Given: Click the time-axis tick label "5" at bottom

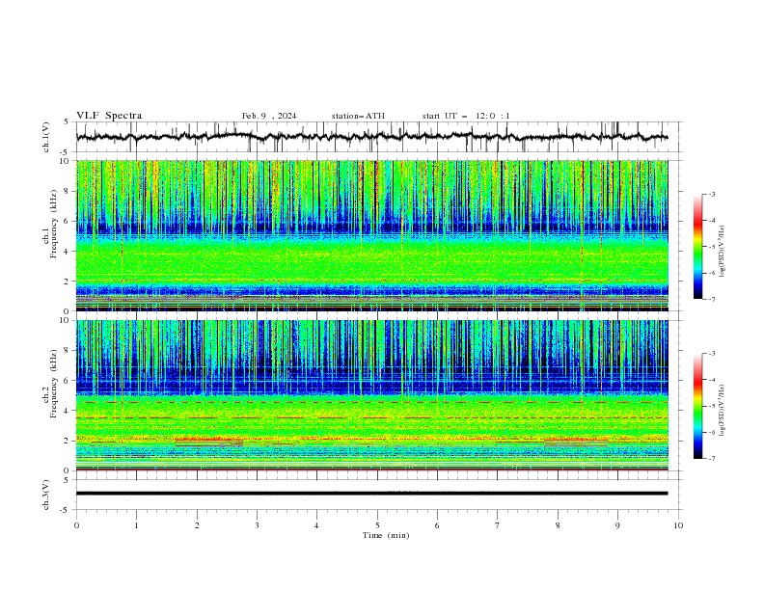Looking at the screenshot, I should click(377, 525).
